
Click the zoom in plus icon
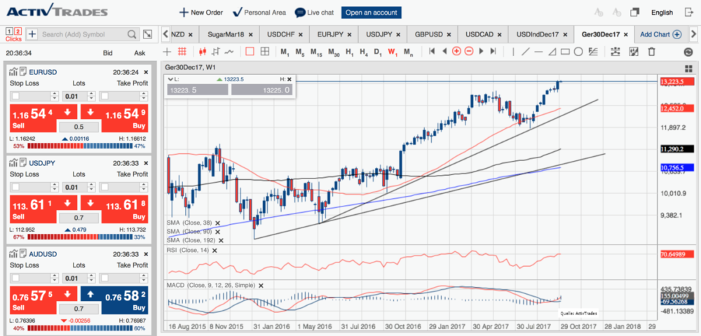(456, 51)
